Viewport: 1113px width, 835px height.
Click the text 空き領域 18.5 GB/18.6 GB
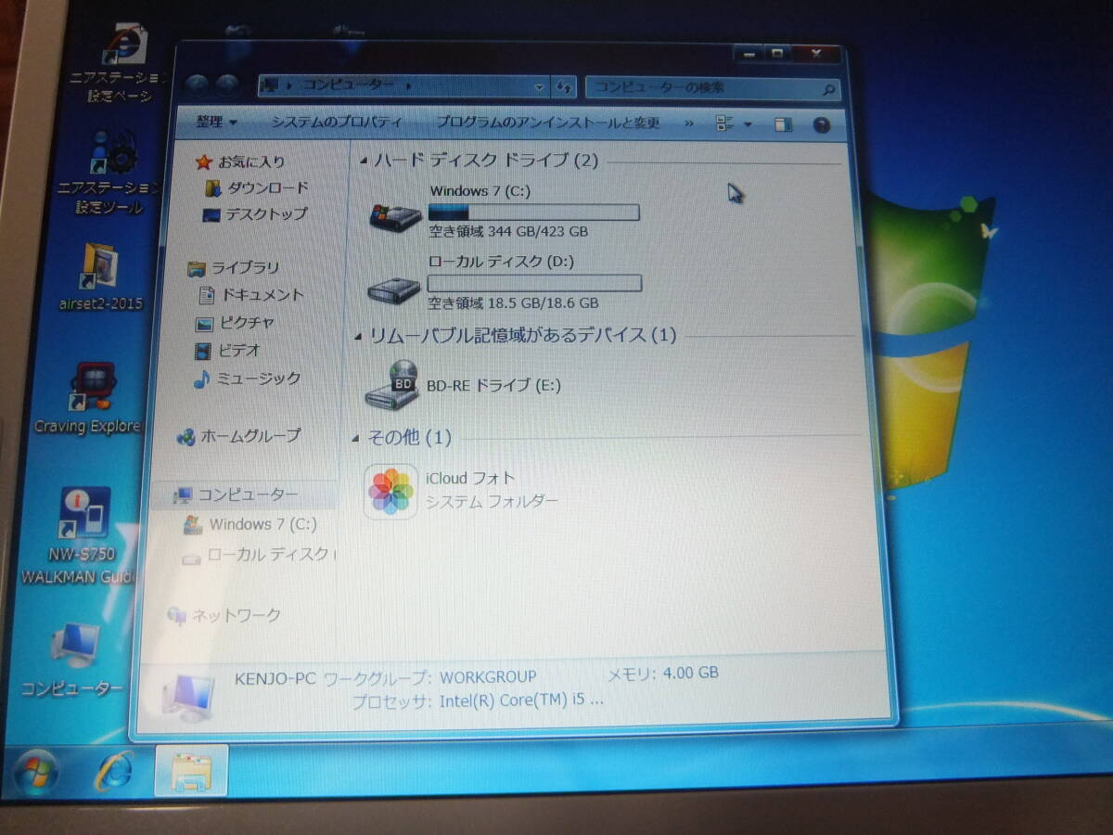513,303
